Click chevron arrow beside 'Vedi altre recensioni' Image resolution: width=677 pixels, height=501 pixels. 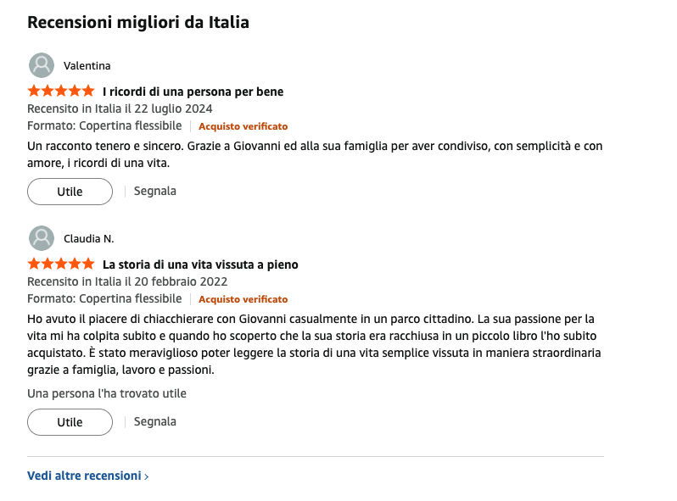coord(147,476)
